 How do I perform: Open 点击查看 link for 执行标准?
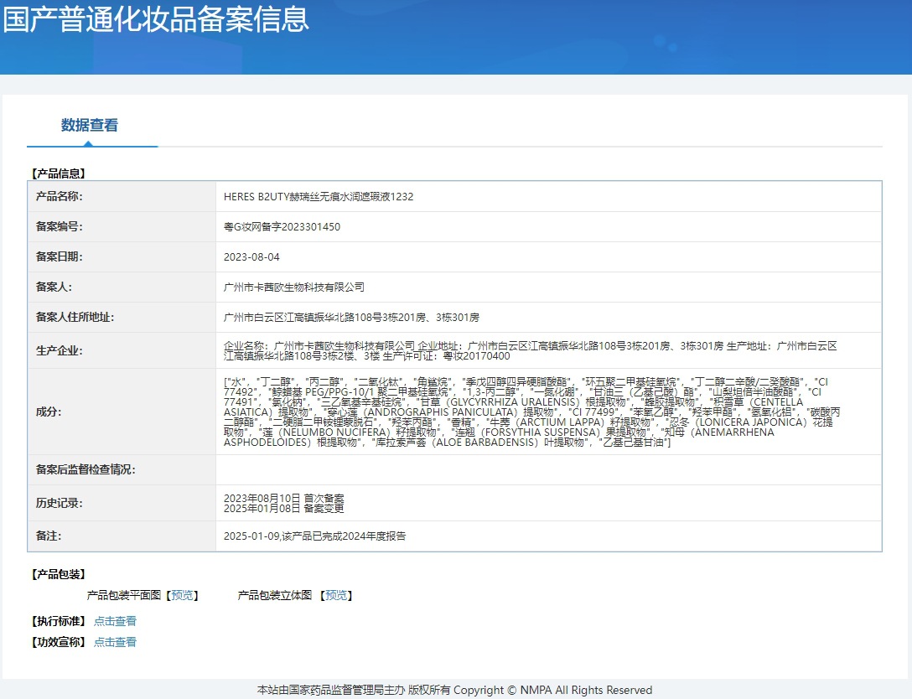tap(115, 621)
